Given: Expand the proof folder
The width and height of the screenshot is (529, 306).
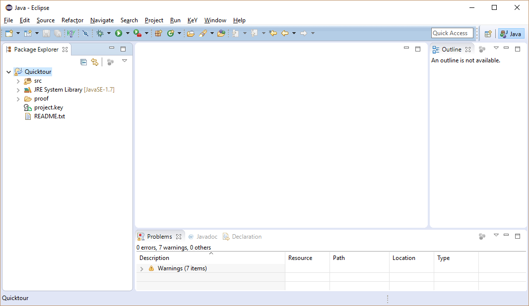Looking at the screenshot, I should (x=18, y=99).
